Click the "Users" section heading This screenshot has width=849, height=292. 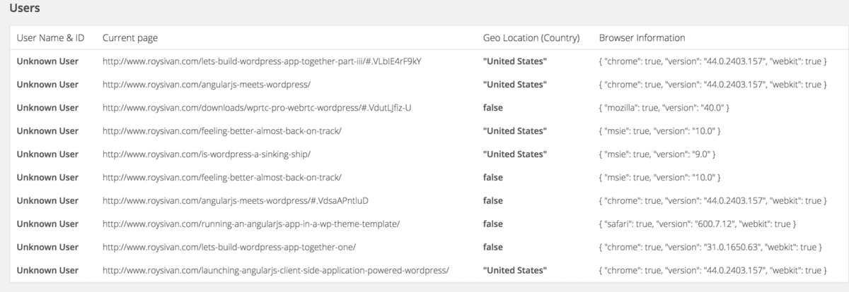[x=25, y=8]
